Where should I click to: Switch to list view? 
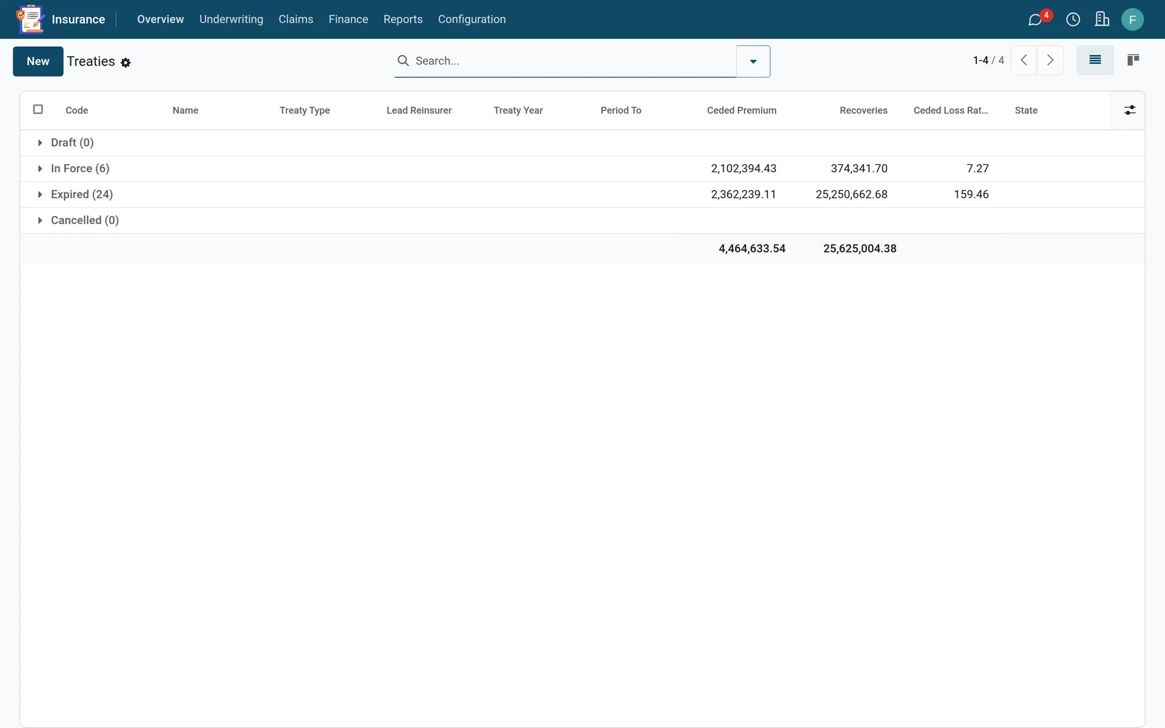tap(1095, 60)
